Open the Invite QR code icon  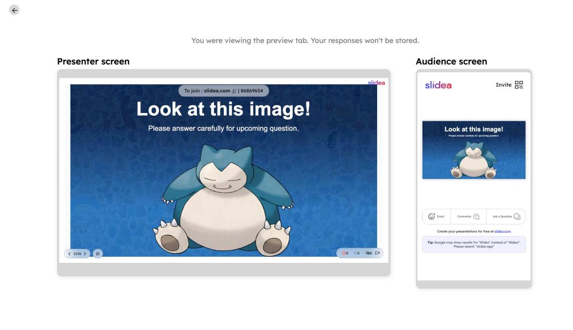(x=519, y=85)
